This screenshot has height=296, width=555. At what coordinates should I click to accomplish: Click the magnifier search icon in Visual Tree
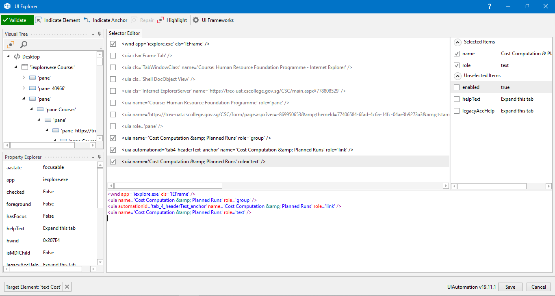point(24,45)
